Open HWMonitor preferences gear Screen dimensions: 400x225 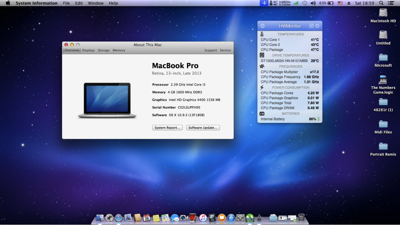pos(317,26)
